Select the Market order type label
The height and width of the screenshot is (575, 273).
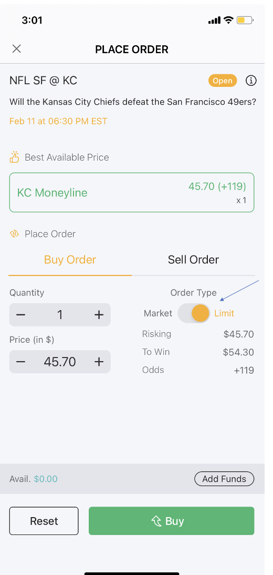click(x=158, y=313)
